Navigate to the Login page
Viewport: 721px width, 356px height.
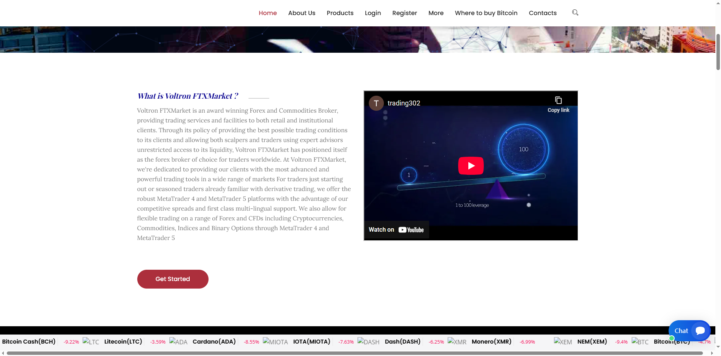pos(373,13)
